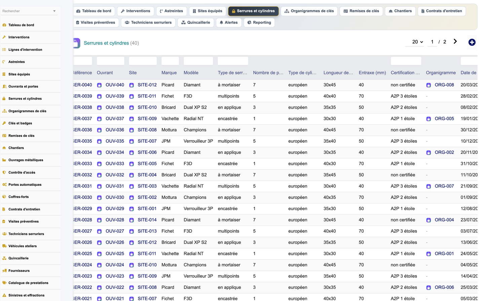The width and height of the screenshot is (486, 301).
Task: Click the Type de serrure filter field
Action: point(233,61)
